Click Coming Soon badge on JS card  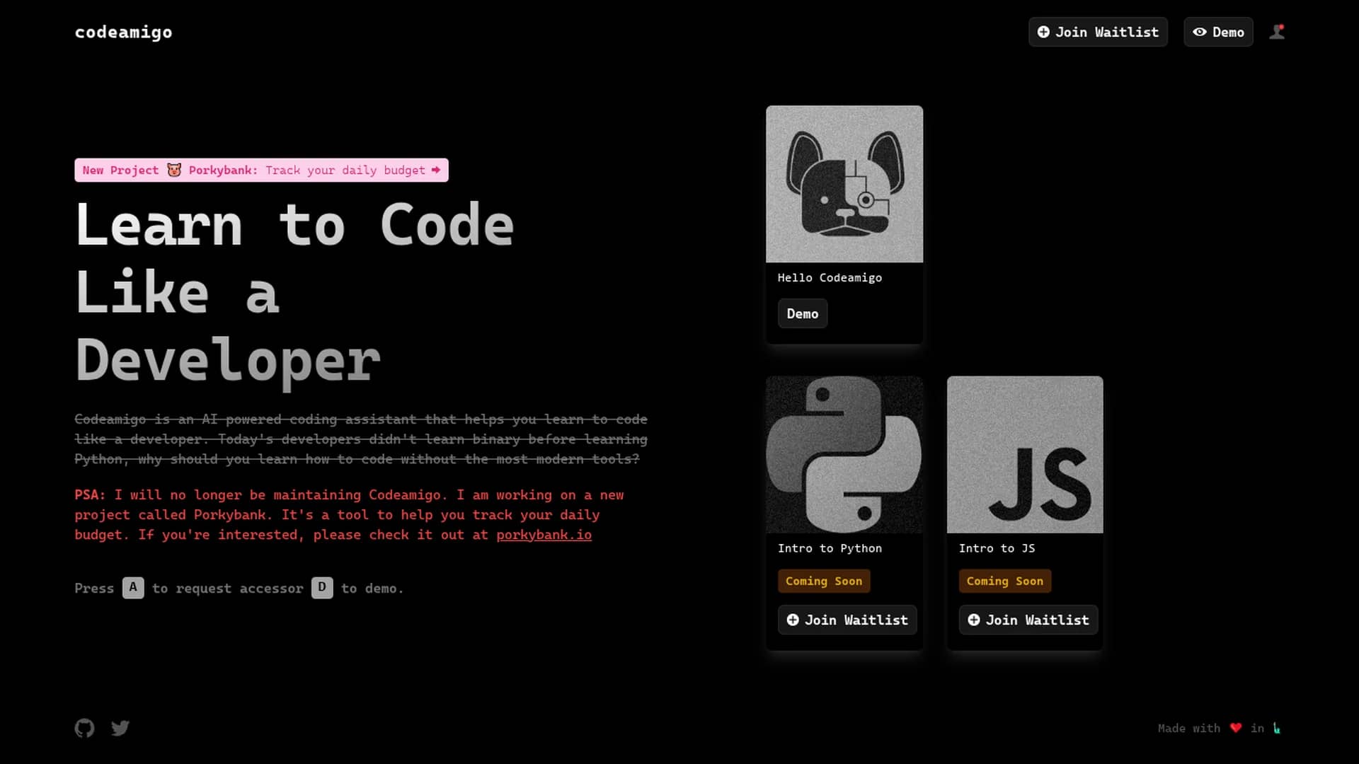pos(1005,581)
